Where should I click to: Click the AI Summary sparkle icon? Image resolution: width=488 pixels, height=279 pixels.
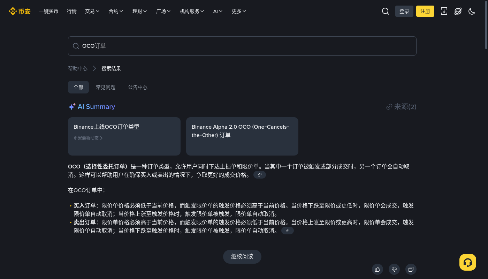coord(72,107)
